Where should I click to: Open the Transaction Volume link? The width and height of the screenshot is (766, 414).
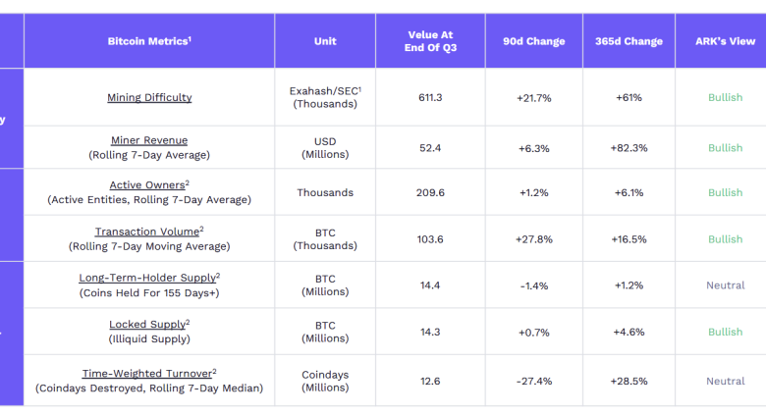(146, 232)
